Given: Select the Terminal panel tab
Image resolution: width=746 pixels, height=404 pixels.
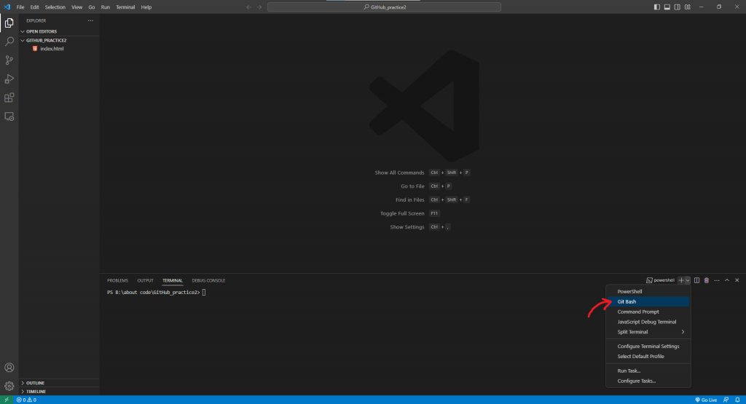Looking at the screenshot, I should click(172, 280).
